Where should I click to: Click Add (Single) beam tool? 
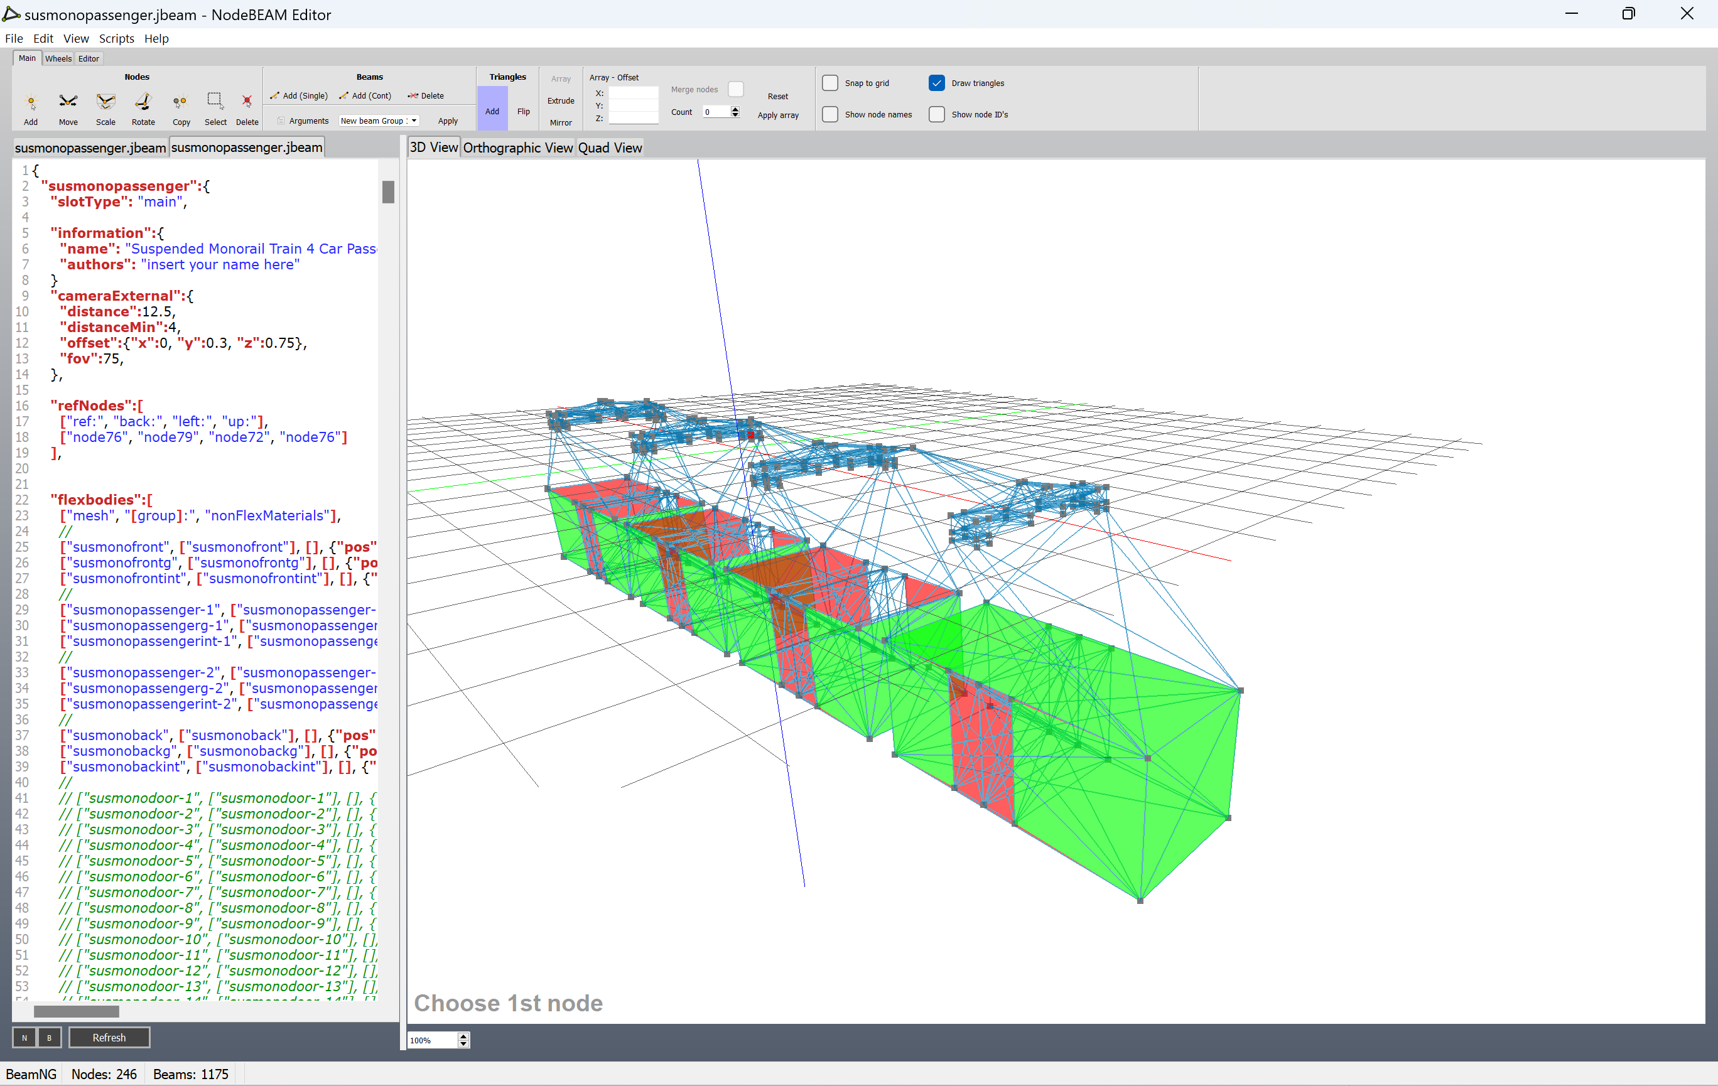click(x=299, y=95)
